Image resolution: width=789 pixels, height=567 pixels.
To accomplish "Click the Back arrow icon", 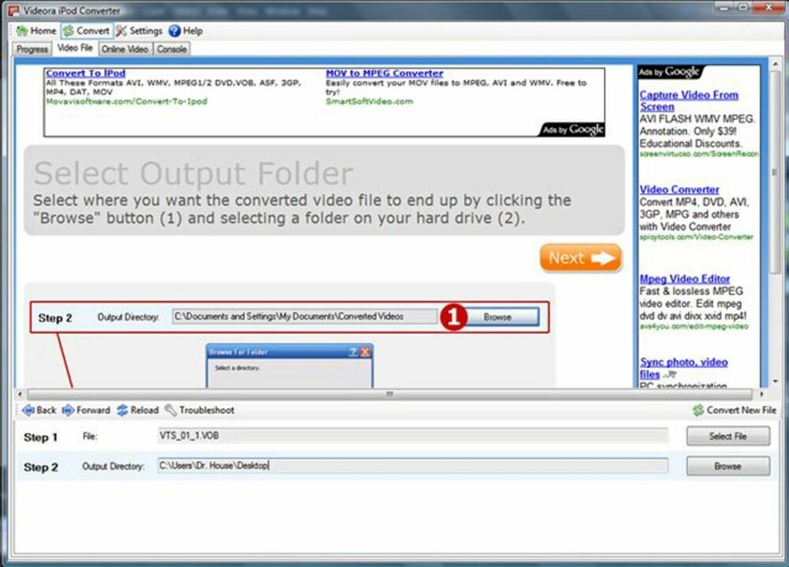I will [28, 410].
